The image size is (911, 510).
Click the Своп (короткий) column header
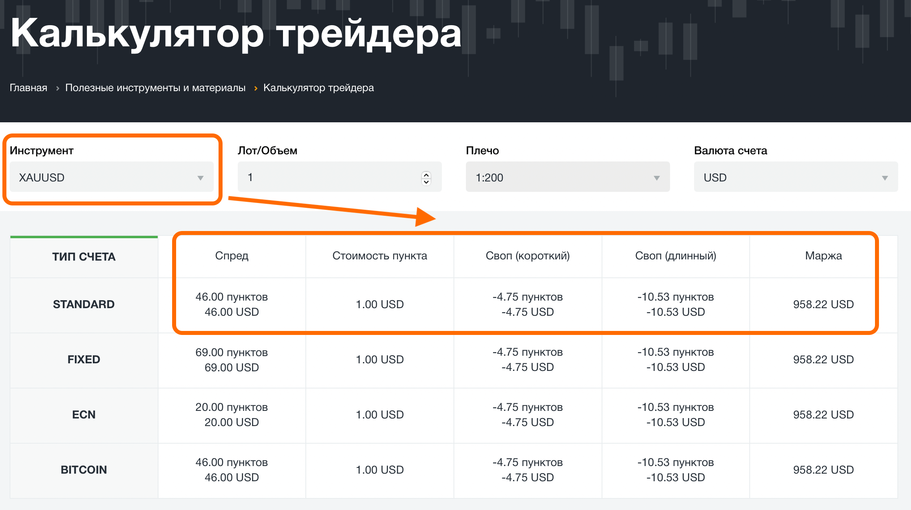(x=528, y=256)
